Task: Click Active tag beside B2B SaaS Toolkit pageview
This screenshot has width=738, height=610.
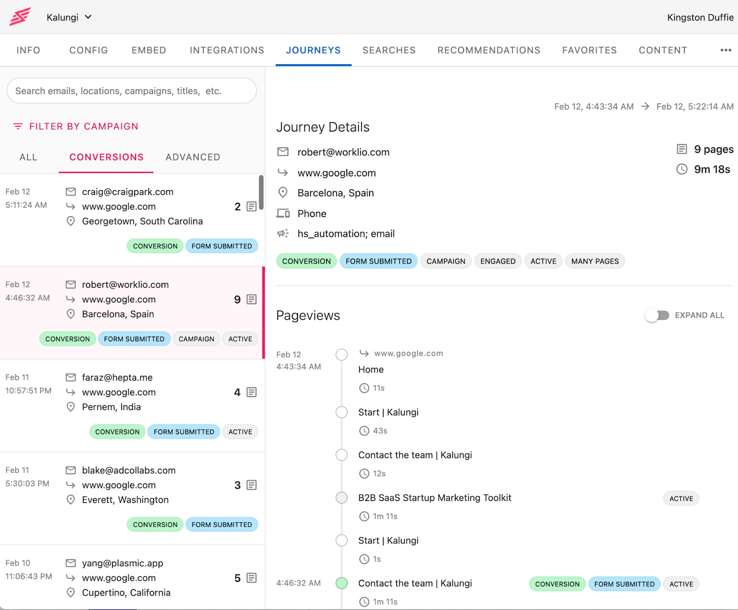Action: [x=681, y=499]
